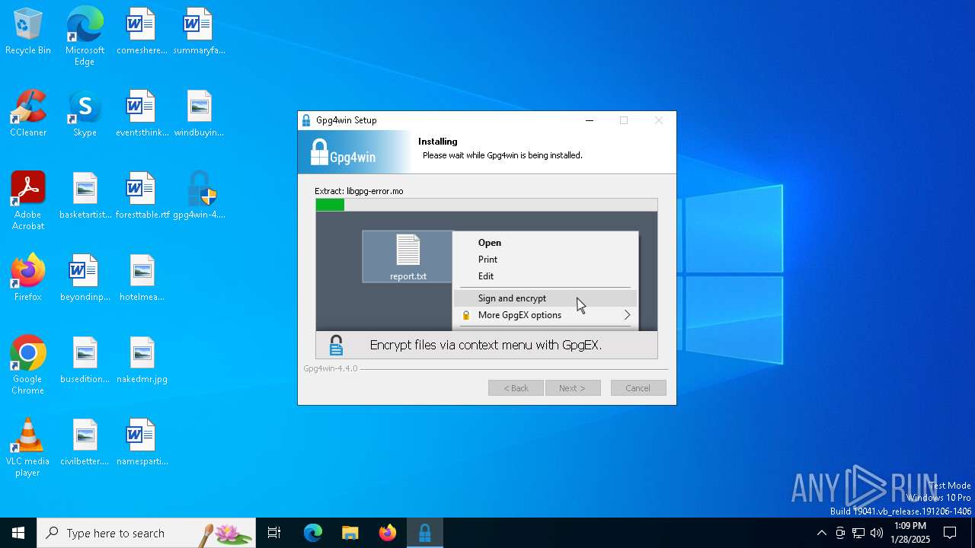Open Adobe Acrobat desktop shortcut
The height and width of the screenshot is (548, 975).
(x=28, y=201)
